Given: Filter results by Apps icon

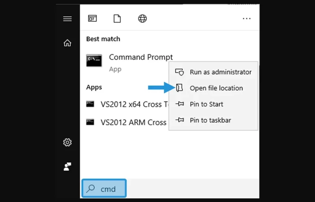Looking at the screenshot, I should (x=93, y=18).
